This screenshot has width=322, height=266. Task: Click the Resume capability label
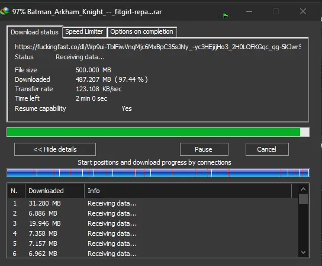click(x=40, y=108)
